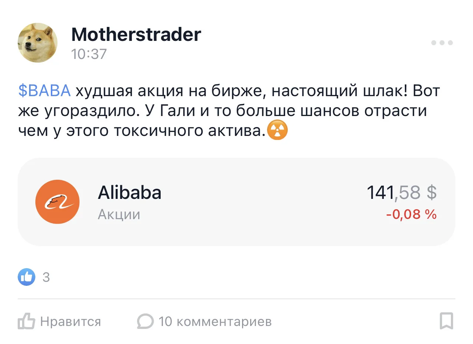The image size is (473, 344).
Task: Click the 10:37 post timestamp
Action: pos(89,54)
